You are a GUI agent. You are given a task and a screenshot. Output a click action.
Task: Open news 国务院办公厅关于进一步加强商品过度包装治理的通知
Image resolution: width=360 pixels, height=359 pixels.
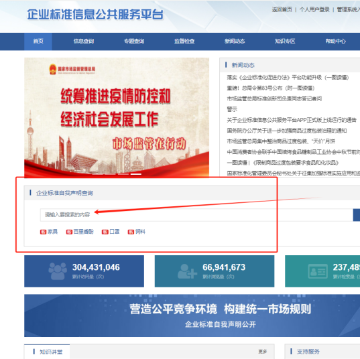pos(287,131)
